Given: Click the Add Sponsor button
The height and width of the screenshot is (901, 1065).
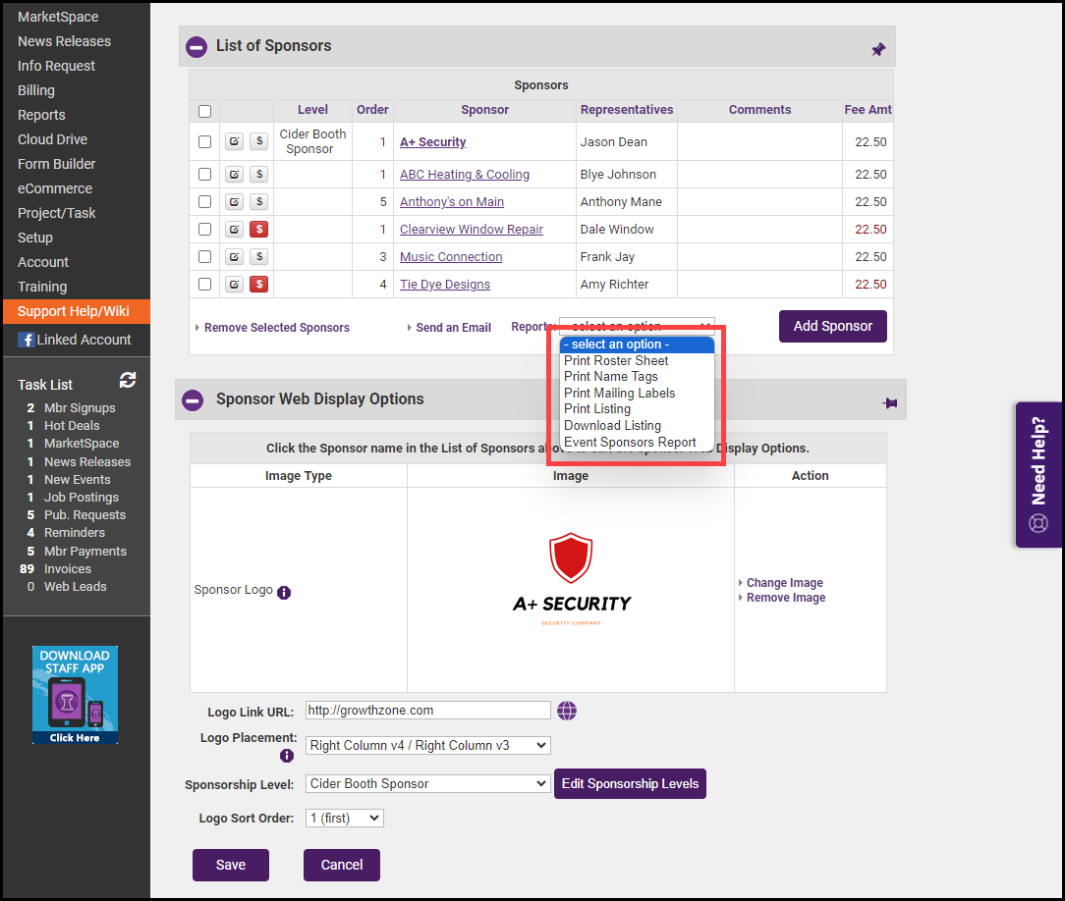Looking at the screenshot, I should point(832,327).
